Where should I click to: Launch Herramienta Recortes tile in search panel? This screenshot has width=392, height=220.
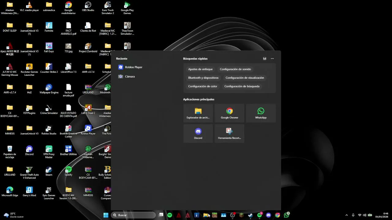(229, 134)
